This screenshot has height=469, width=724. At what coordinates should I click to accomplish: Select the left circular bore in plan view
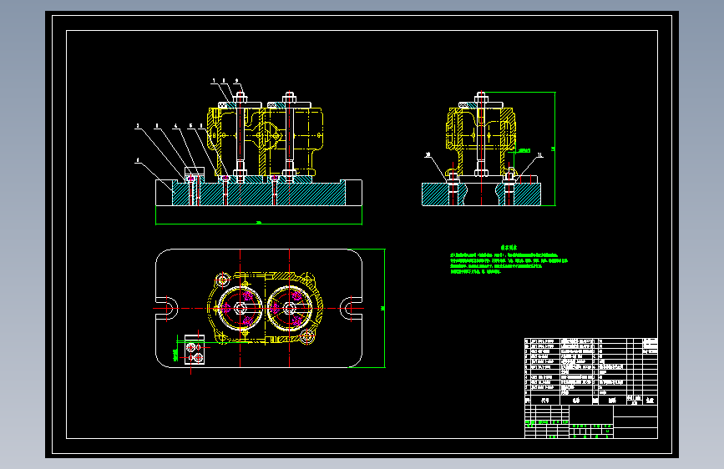(240, 309)
